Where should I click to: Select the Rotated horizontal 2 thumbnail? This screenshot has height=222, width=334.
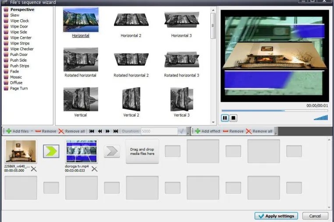pyautogui.click(x=131, y=59)
